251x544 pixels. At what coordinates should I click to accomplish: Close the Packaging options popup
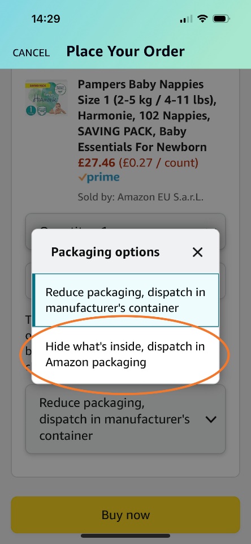[197, 252]
